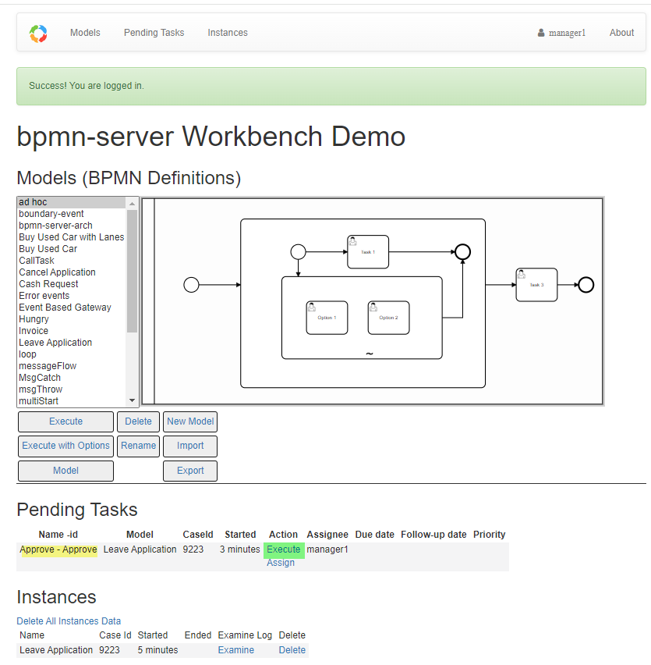The height and width of the screenshot is (665, 651).
Task: Click the leftmost start event circle
Action: [x=191, y=284]
